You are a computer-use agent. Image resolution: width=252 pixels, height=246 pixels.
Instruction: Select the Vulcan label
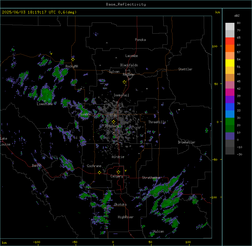pos(159,231)
